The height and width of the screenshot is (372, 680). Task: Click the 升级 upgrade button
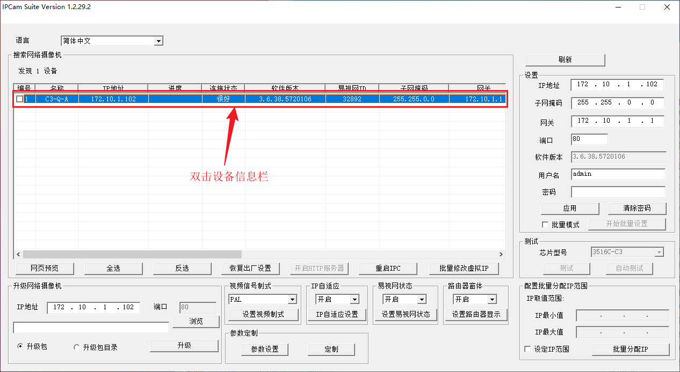pos(184,346)
